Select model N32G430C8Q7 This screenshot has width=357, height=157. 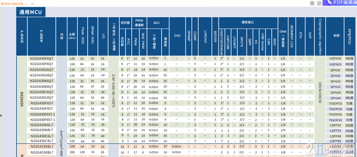42,98
